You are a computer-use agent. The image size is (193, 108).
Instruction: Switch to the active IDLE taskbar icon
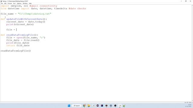pyautogui.click(x=120, y=106)
